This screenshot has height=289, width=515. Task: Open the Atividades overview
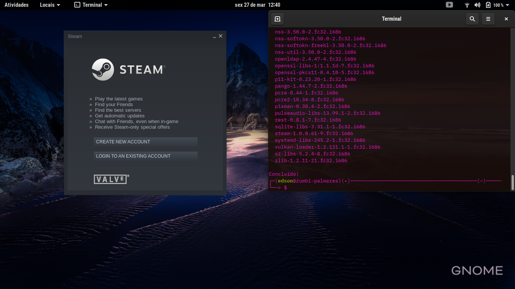pyautogui.click(x=16, y=5)
